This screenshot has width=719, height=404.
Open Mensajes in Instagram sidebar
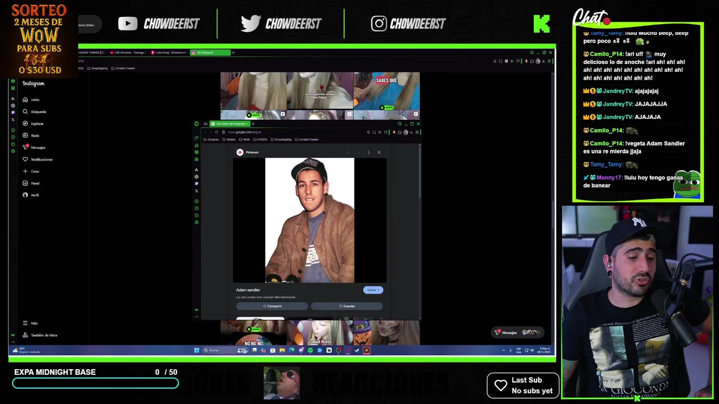click(x=34, y=147)
